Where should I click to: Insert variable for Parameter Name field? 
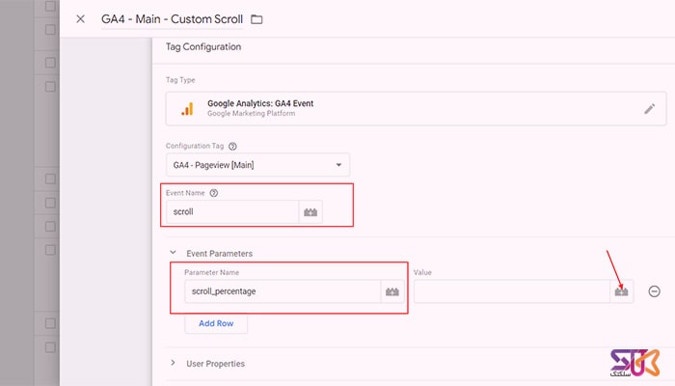(392, 291)
